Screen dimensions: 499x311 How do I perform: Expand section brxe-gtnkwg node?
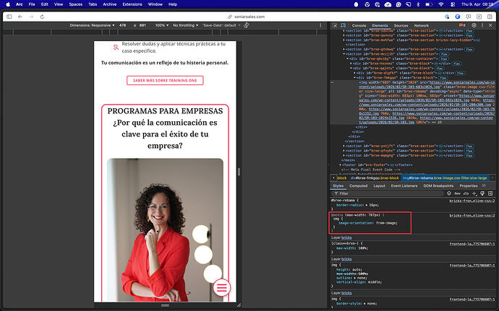click(x=344, y=49)
